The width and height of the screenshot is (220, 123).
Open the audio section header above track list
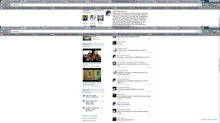93,90
